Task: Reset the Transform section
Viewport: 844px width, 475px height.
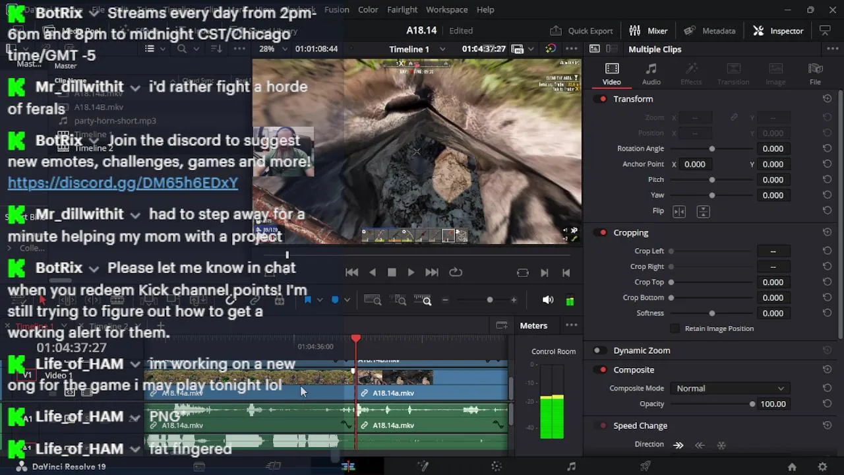Action: pyautogui.click(x=827, y=99)
